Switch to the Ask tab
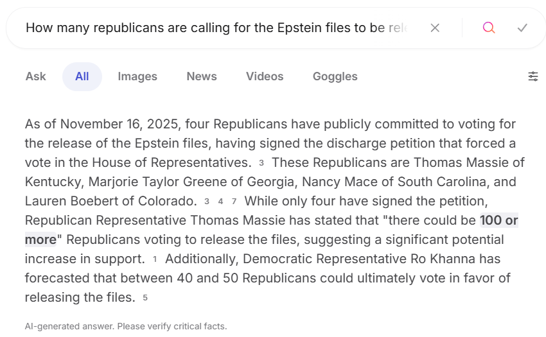The width and height of the screenshot is (546, 337). click(x=35, y=76)
